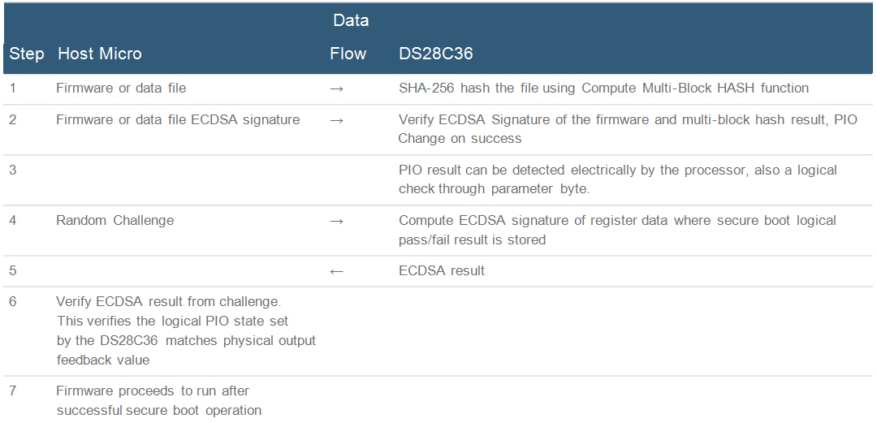
Task: Click the right arrow in step 1 row
Action: [337, 88]
